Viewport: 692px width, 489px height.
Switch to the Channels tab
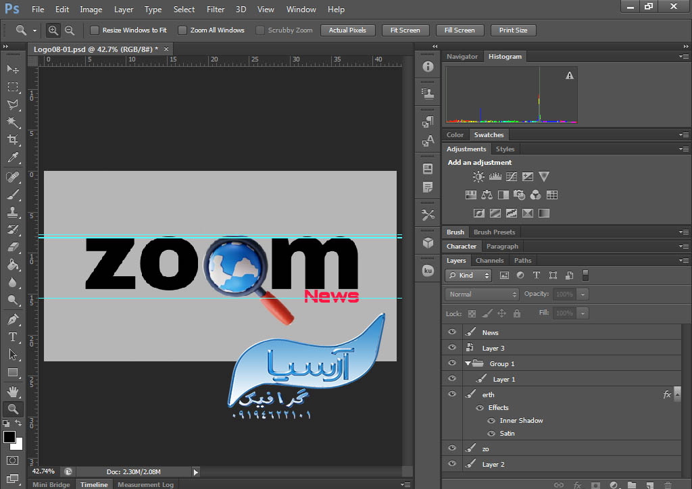(x=489, y=261)
